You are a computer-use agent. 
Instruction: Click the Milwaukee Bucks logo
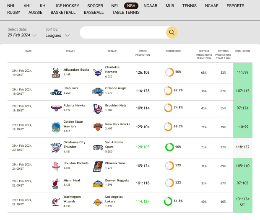[x=56, y=72]
